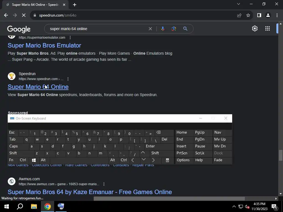Click the speedrun.com address bar
Image resolution: width=283 pixels, height=212 pixels.
tap(133, 15)
